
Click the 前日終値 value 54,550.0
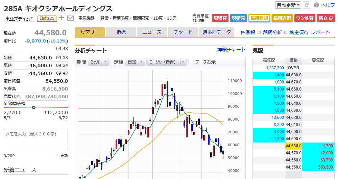(56, 81)
